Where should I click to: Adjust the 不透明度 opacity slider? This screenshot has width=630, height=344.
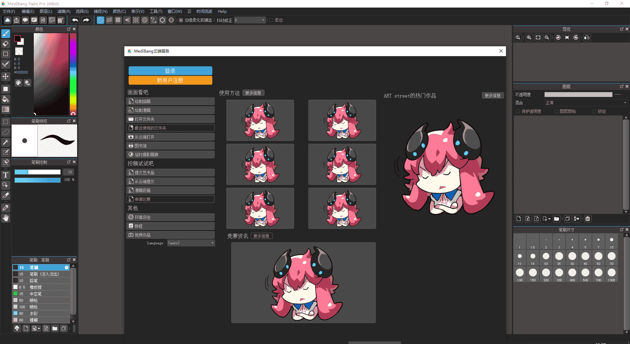[578, 95]
